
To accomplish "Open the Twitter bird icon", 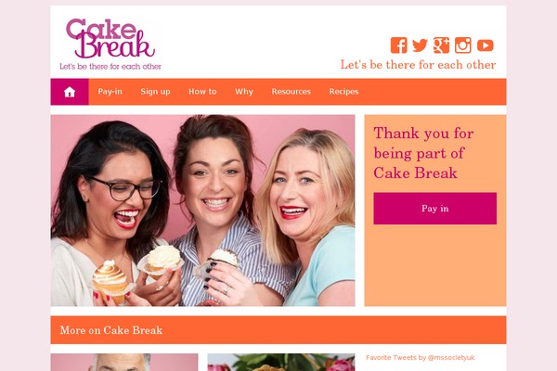I will click(420, 45).
